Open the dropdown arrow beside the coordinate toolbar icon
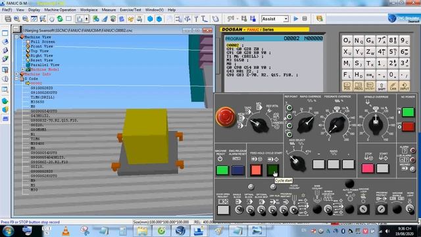The width and height of the screenshot is (421, 237). 86,19
